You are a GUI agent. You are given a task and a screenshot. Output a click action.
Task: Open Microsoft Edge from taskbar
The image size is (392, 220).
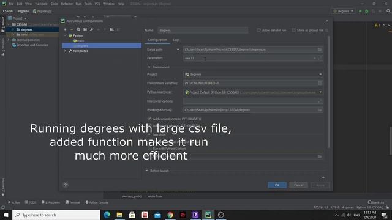107,215
